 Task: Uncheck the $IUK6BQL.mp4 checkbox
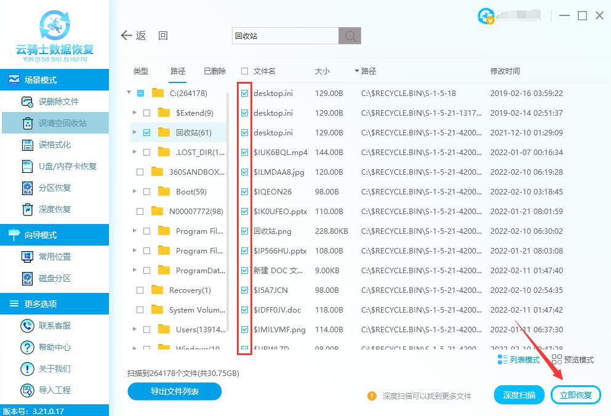244,152
